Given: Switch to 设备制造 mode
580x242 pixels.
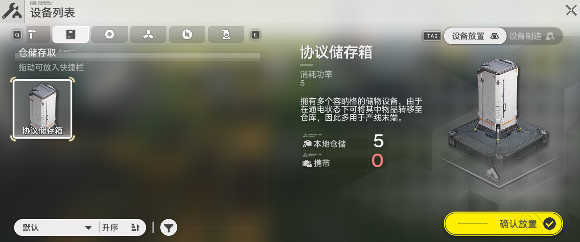Looking at the screenshot, I should [532, 36].
